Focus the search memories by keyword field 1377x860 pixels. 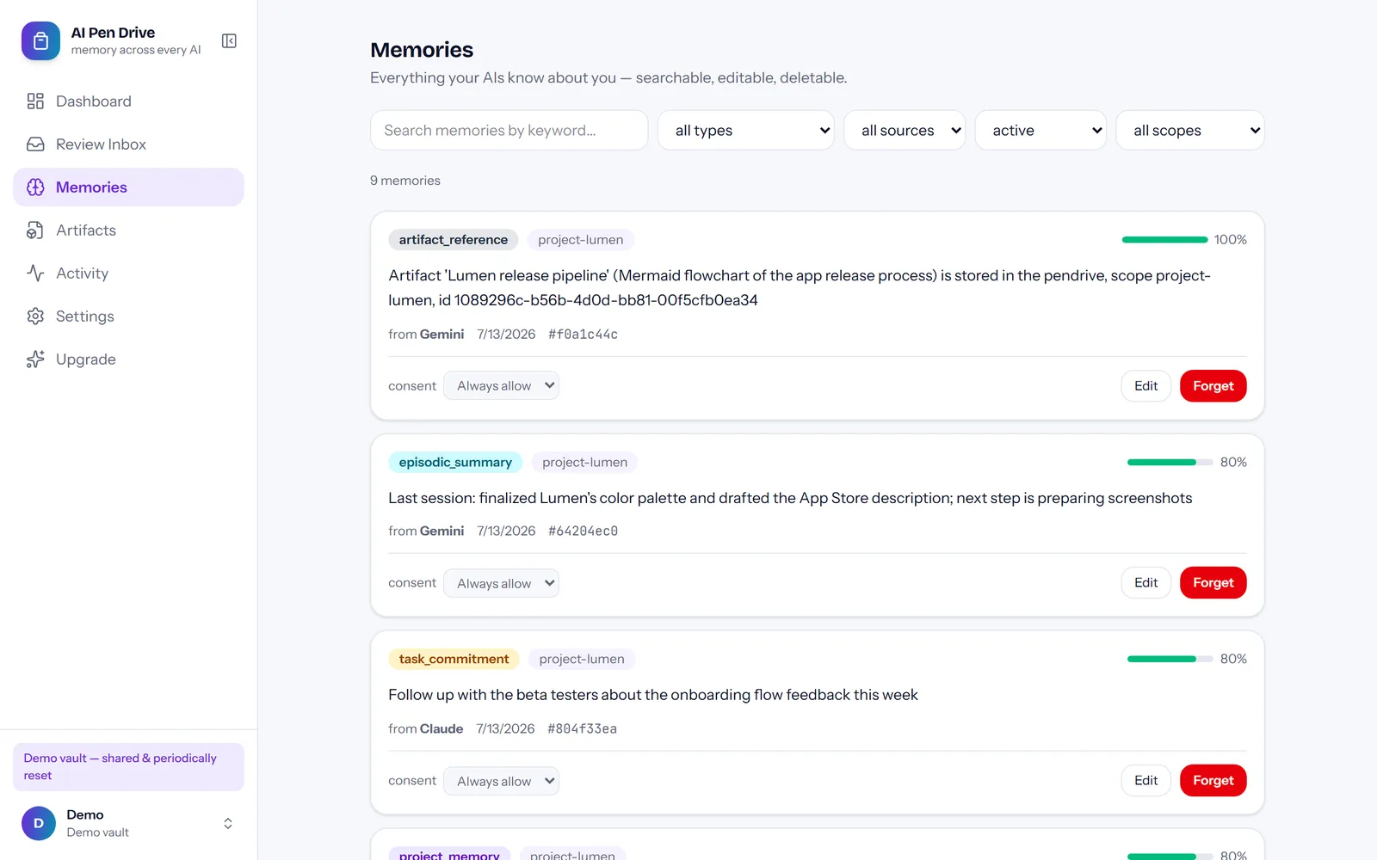click(509, 131)
